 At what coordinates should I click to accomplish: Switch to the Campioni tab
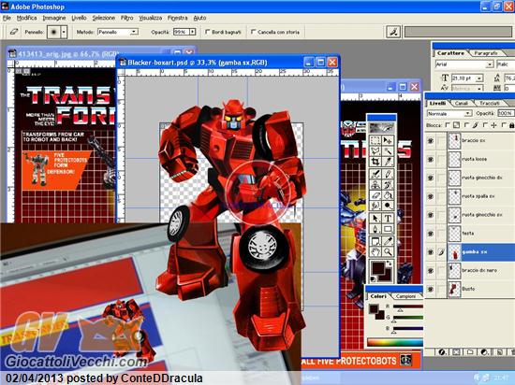tap(405, 296)
